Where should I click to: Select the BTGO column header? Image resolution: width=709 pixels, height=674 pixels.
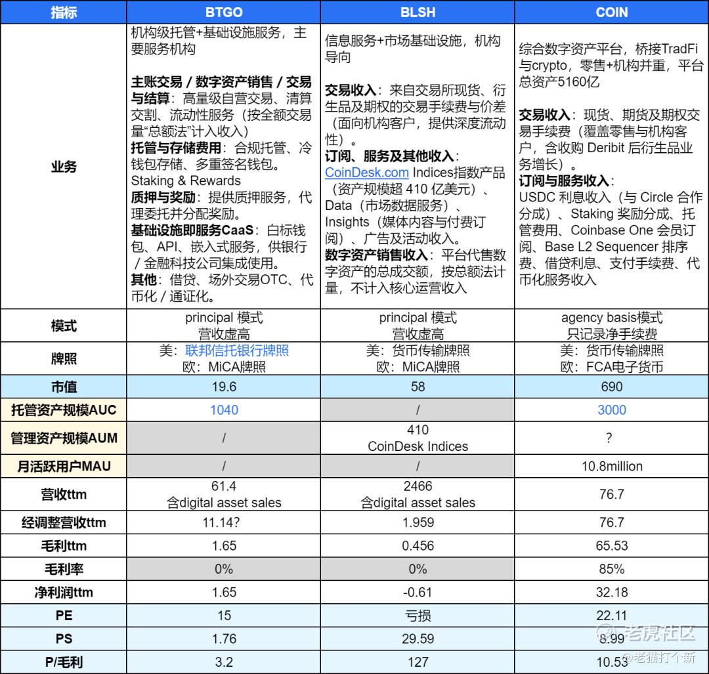click(224, 12)
